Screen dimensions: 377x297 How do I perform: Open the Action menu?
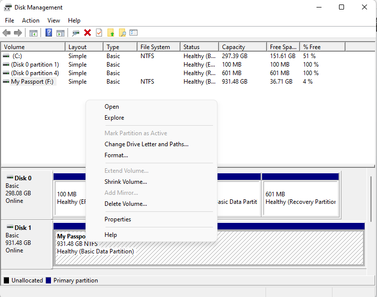(30, 21)
